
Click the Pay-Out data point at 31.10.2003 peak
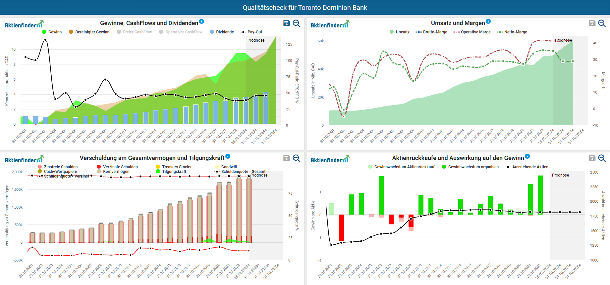pyautogui.click(x=45, y=40)
